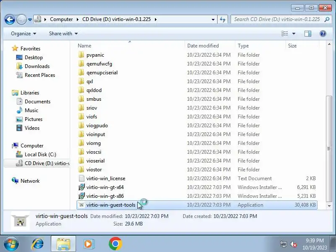
Task: Open Desktop in Favorites
Action: coord(34,58)
